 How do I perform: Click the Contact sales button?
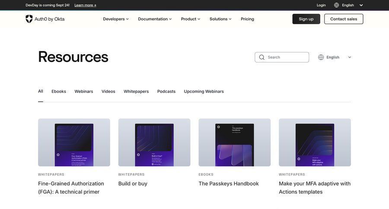(x=344, y=19)
